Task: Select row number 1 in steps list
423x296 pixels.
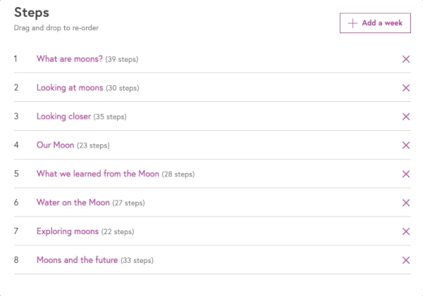Action: [16, 59]
